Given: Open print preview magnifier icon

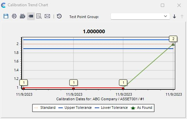Looking at the screenshot, I should 39,16.
